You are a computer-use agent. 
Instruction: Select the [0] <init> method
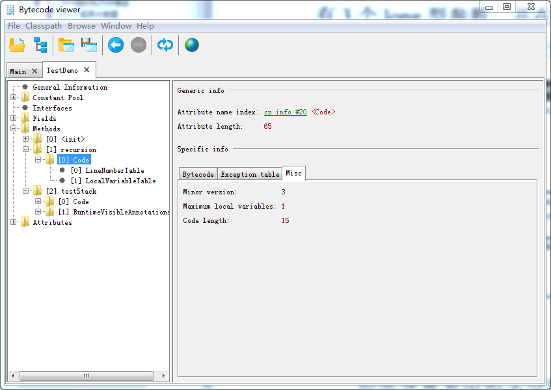[65, 139]
